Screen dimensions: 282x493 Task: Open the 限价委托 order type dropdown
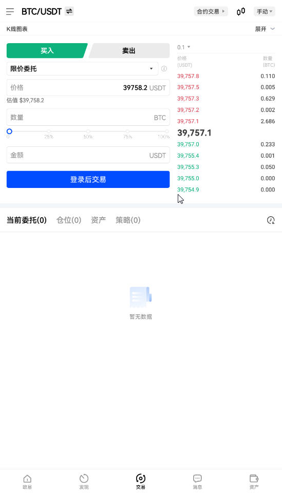click(x=82, y=68)
